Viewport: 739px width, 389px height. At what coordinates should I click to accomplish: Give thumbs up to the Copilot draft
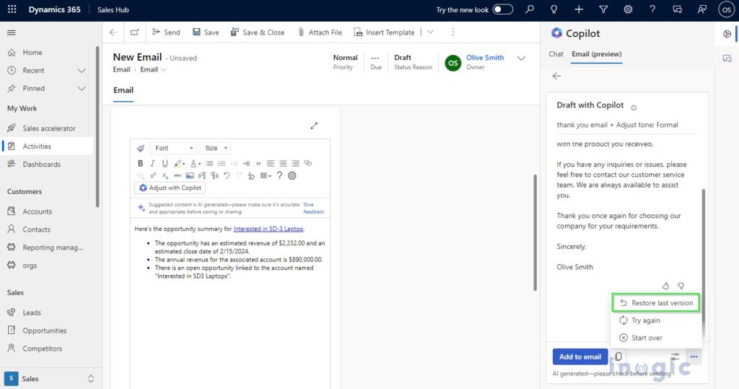pos(665,286)
